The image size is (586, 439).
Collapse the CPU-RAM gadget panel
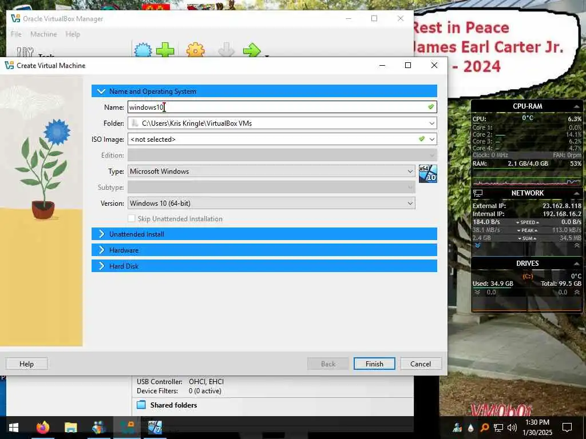[x=577, y=106]
